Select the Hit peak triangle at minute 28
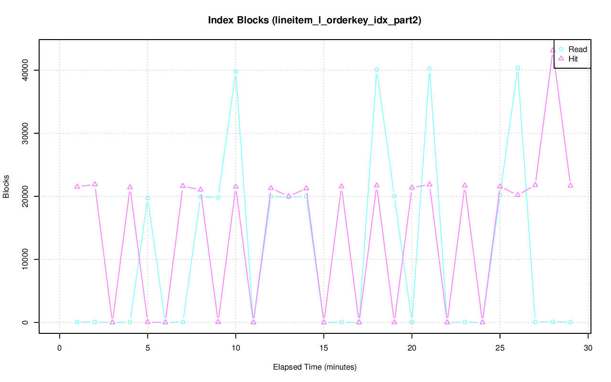Screen dimensions: 611x382 (553, 50)
